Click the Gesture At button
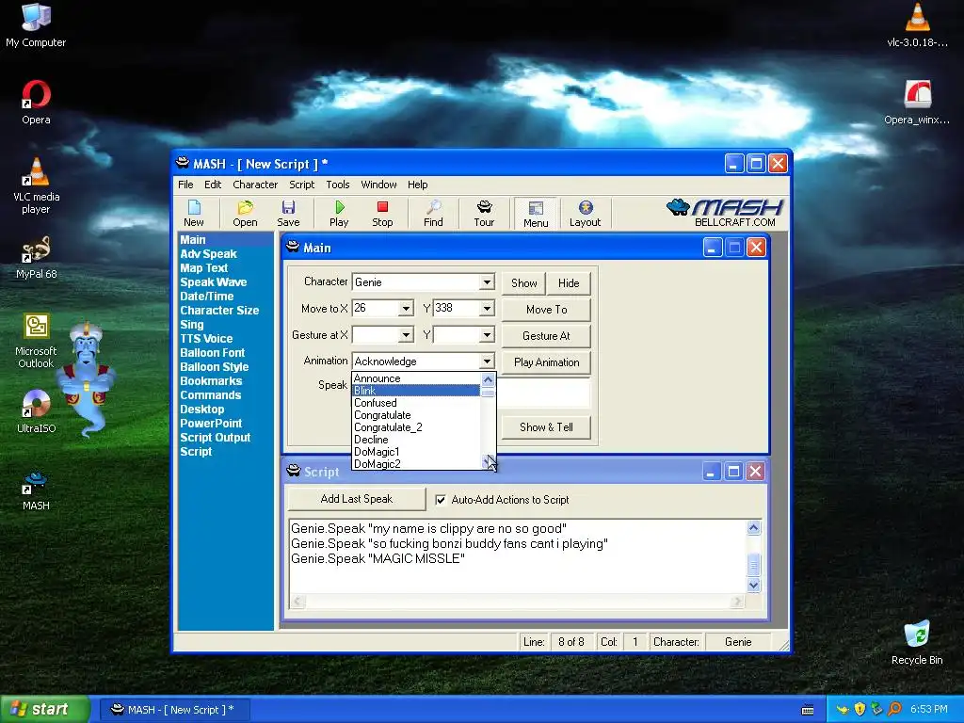 pos(547,336)
